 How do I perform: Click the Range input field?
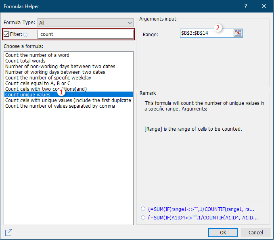[x=206, y=33]
